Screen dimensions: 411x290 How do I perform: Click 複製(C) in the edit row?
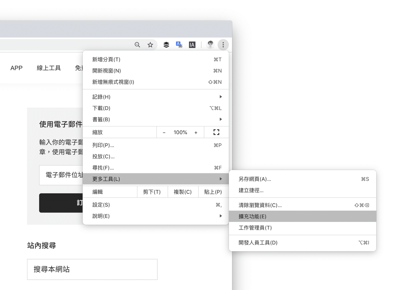(183, 192)
